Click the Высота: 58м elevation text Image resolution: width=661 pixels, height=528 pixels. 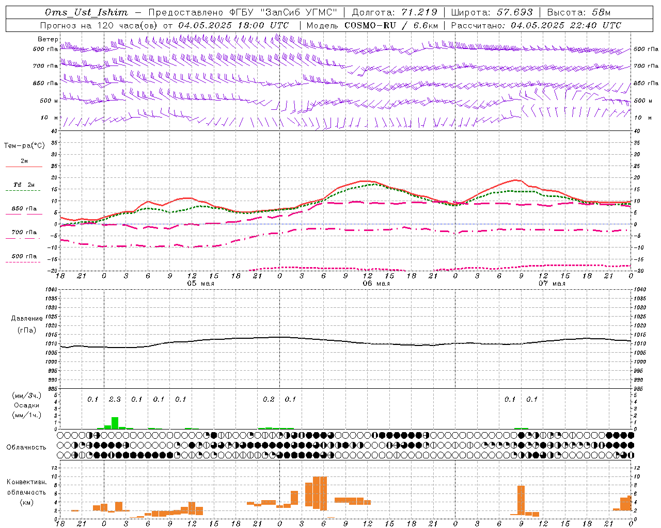click(x=578, y=12)
